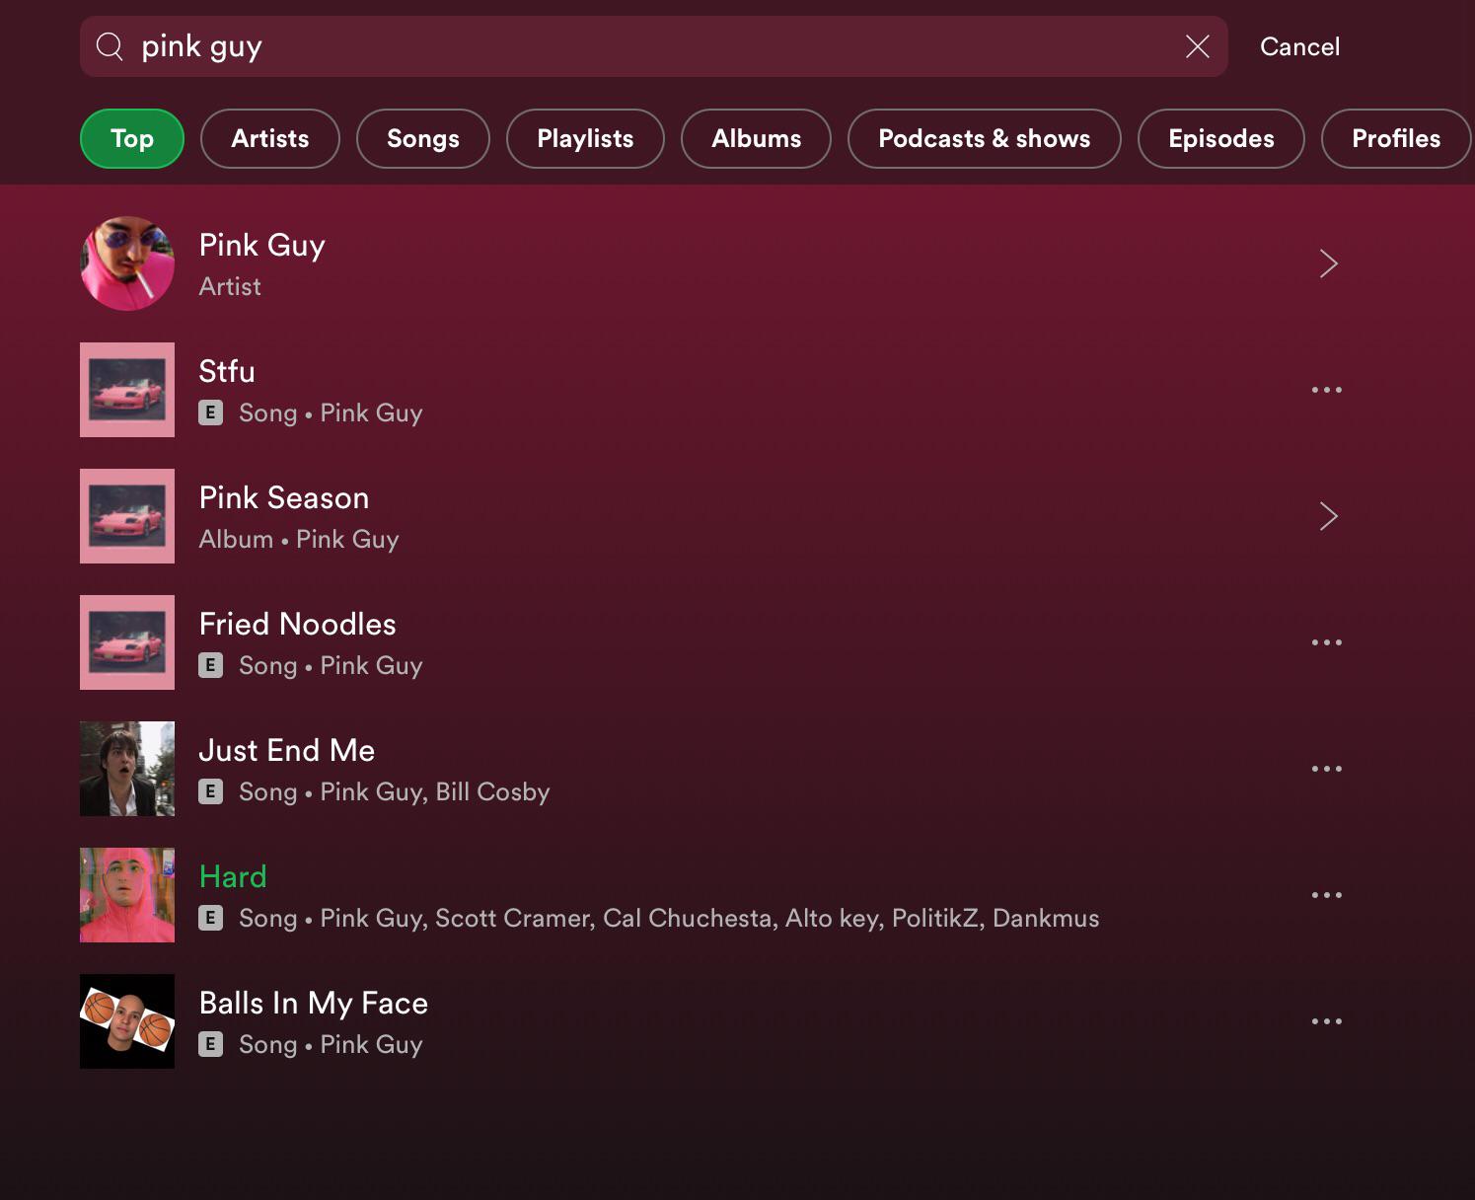Expand the Pink Season album chevron
The height and width of the screenshot is (1200, 1475).
click(x=1328, y=516)
